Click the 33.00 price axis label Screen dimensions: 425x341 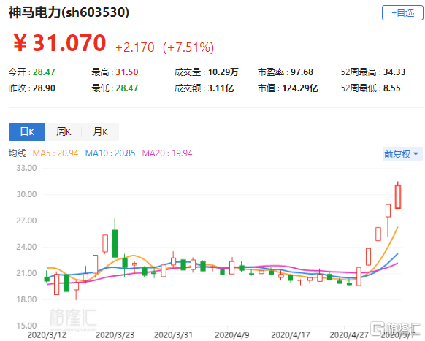26,168
